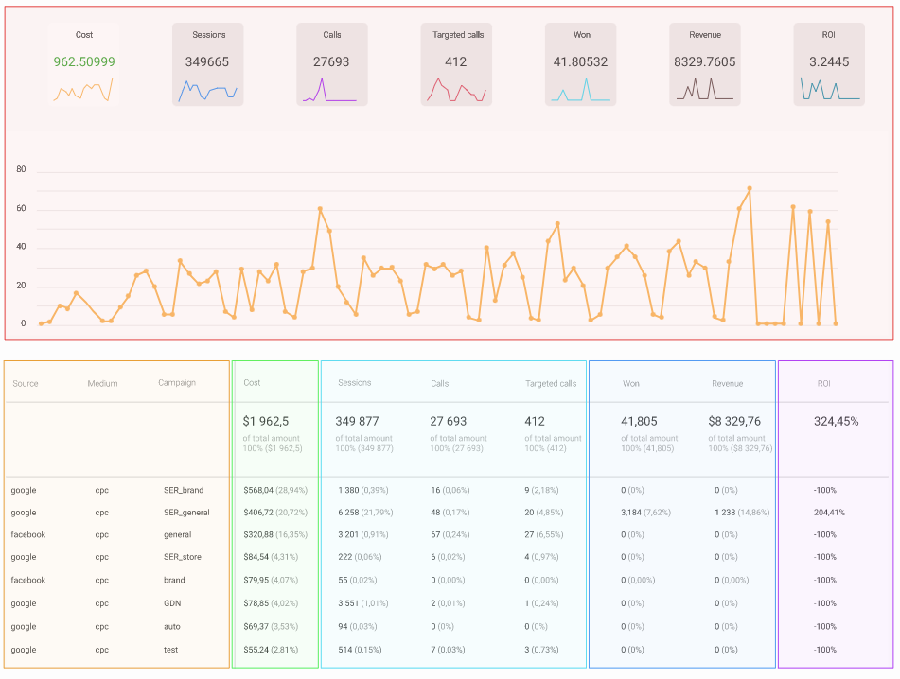The image size is (900, 679).
Task: Sort table by Medium column header
Action: [103, 383]
